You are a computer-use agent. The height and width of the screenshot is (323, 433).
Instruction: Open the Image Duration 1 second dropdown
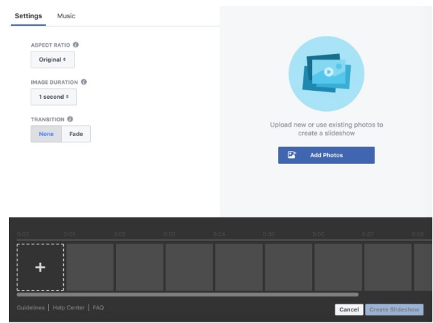coord(54,97)
